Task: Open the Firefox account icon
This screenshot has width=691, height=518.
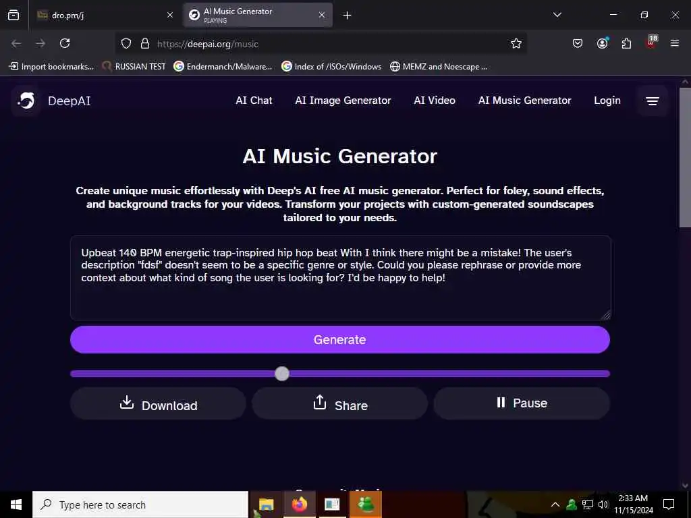Action: [x=603, y=43]
